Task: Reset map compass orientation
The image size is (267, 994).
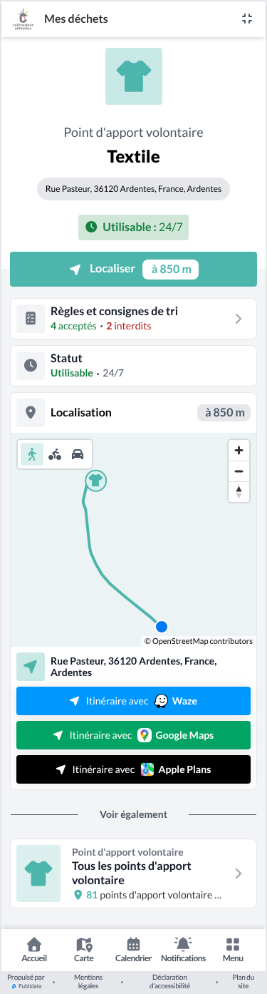Action: click(239, 491)
